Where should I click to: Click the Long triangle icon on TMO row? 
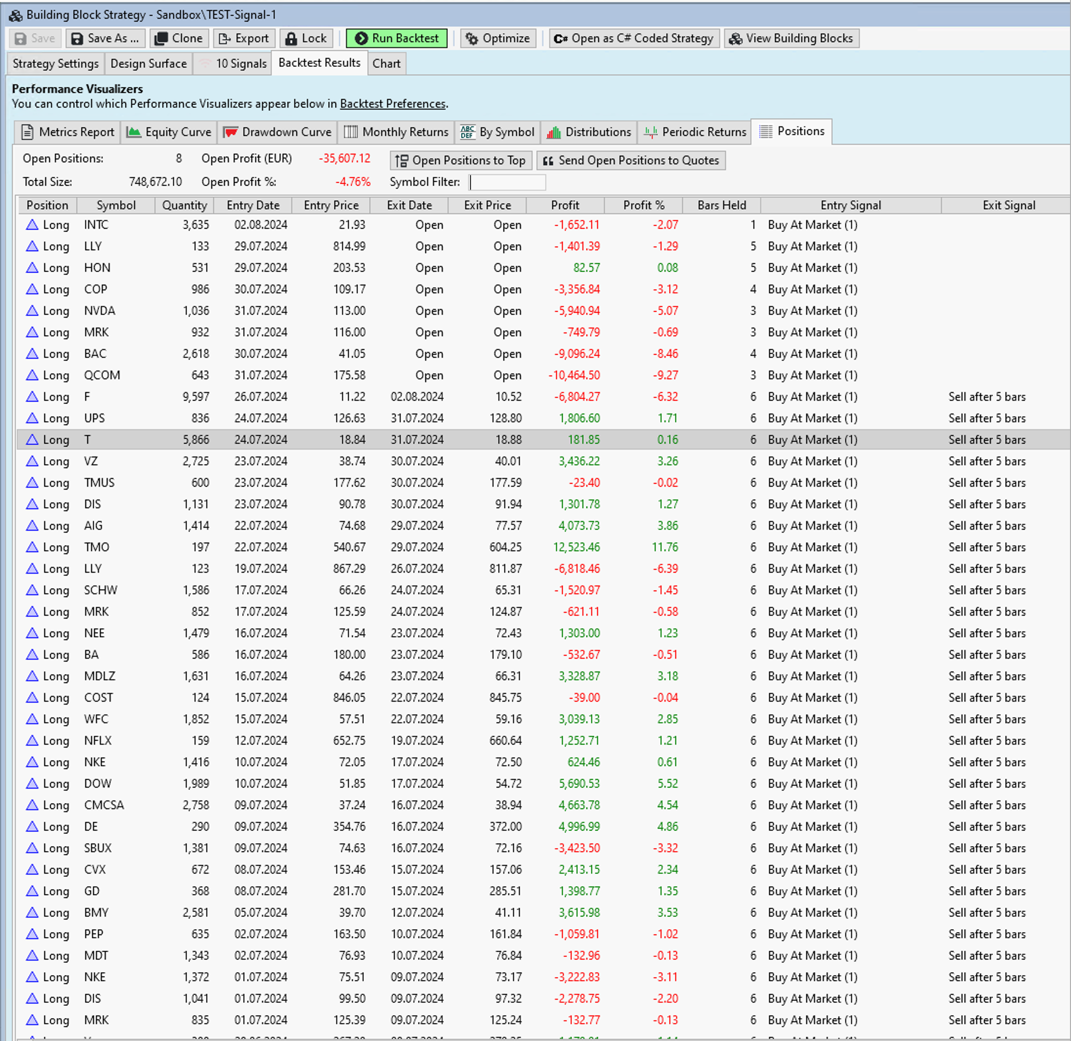click(32, 547)
